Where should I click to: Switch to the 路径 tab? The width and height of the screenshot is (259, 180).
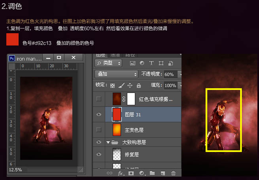coord(130,55)
